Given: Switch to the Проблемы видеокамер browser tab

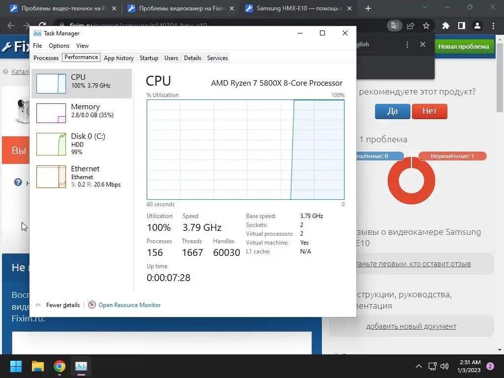Looking at the screenshot, I should click(x=180, y=8).
